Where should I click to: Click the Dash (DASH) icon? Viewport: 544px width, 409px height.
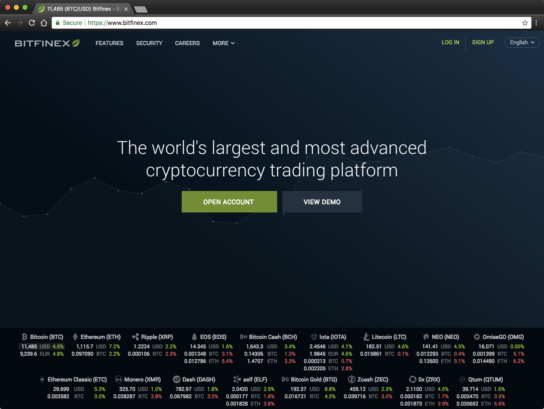point(176,379)
